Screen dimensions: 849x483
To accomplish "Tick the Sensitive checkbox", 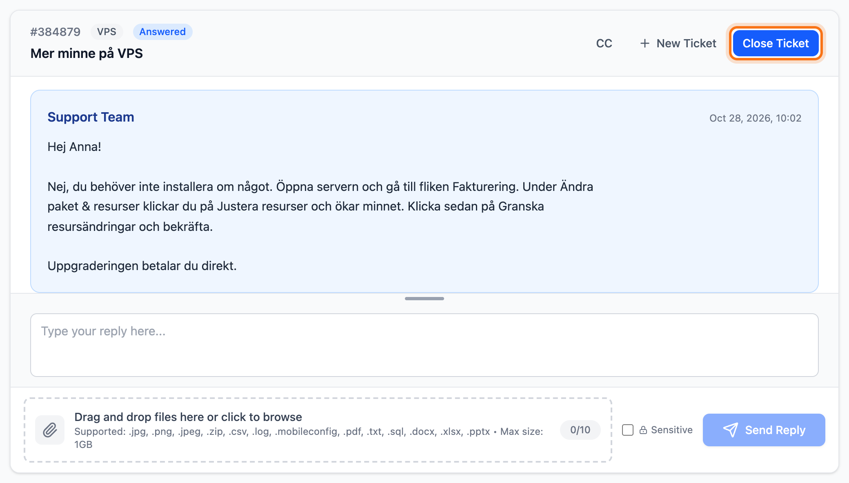I will pos(628,430).
